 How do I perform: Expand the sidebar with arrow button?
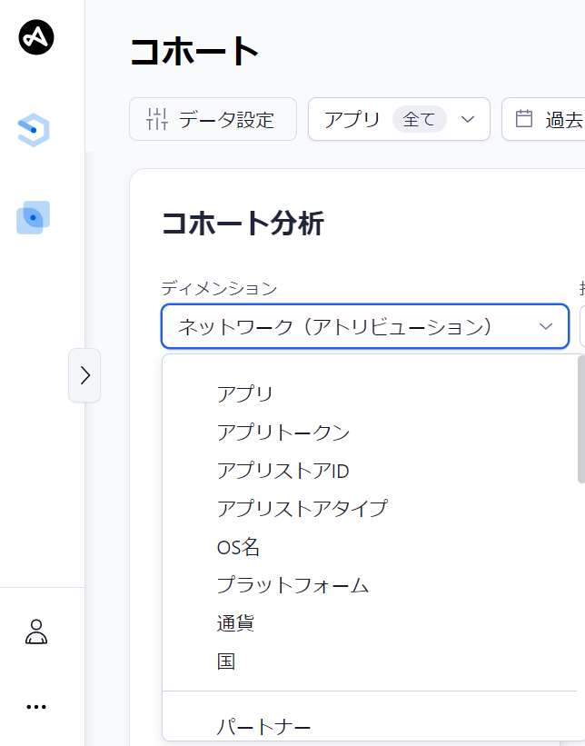click(x=84, y=375)
